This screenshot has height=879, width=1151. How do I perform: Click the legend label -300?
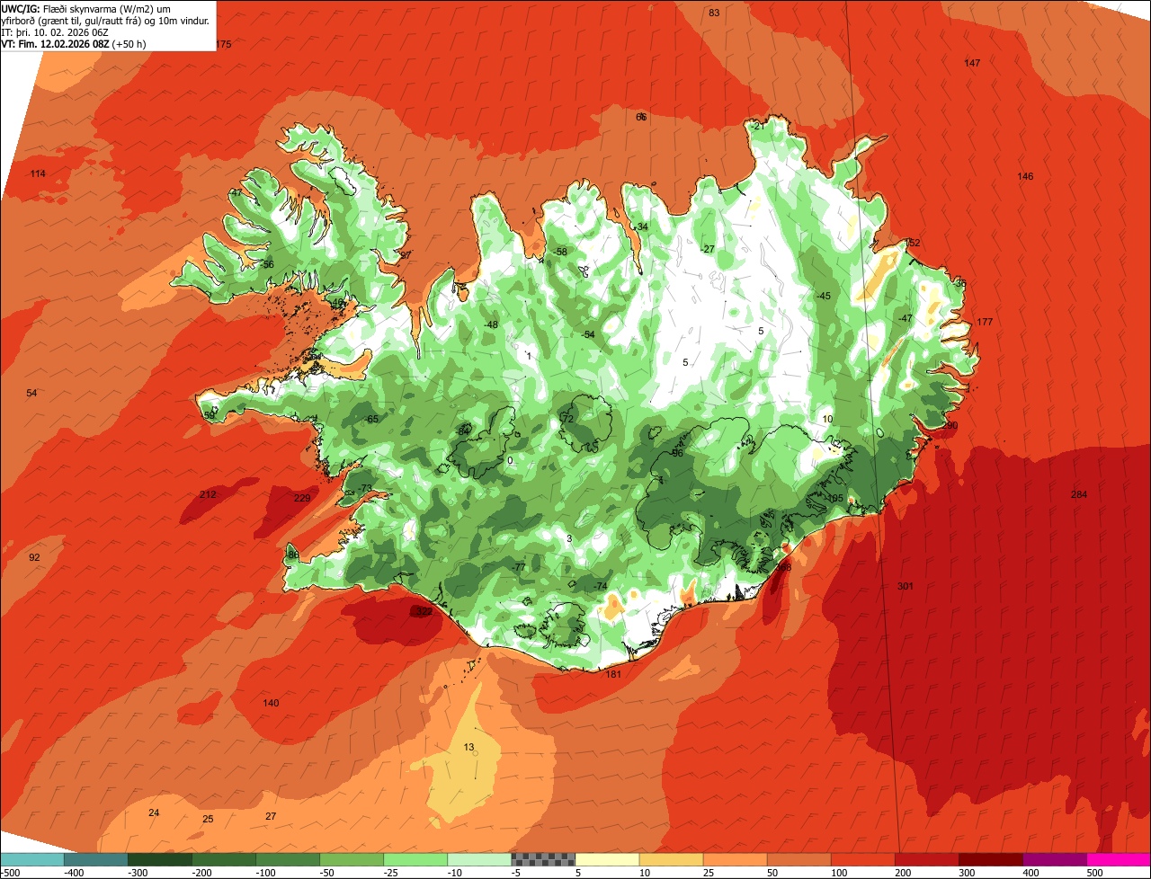(138, 873)
